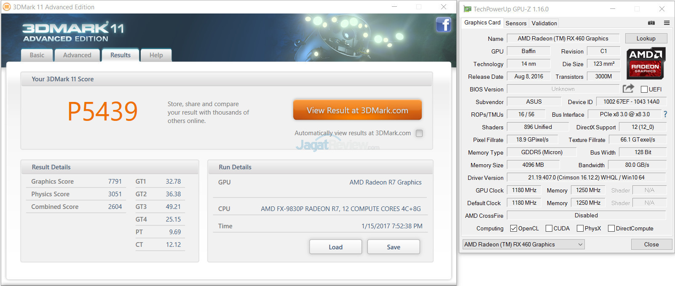Enable automatically view results at 3DMark.com
The image size is (675, 286).
click(419, 133)
